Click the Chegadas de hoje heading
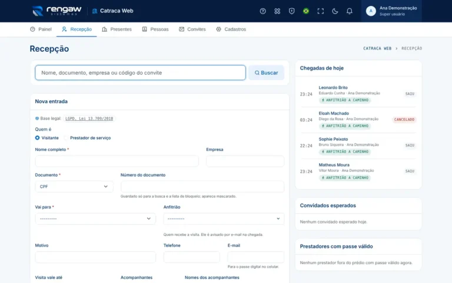452x283 pixels. pos(322,68)
